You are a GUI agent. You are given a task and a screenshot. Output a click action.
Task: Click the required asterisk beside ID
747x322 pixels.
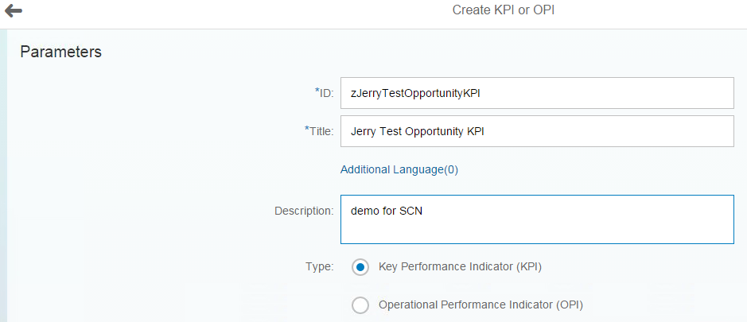pos(317,91)
